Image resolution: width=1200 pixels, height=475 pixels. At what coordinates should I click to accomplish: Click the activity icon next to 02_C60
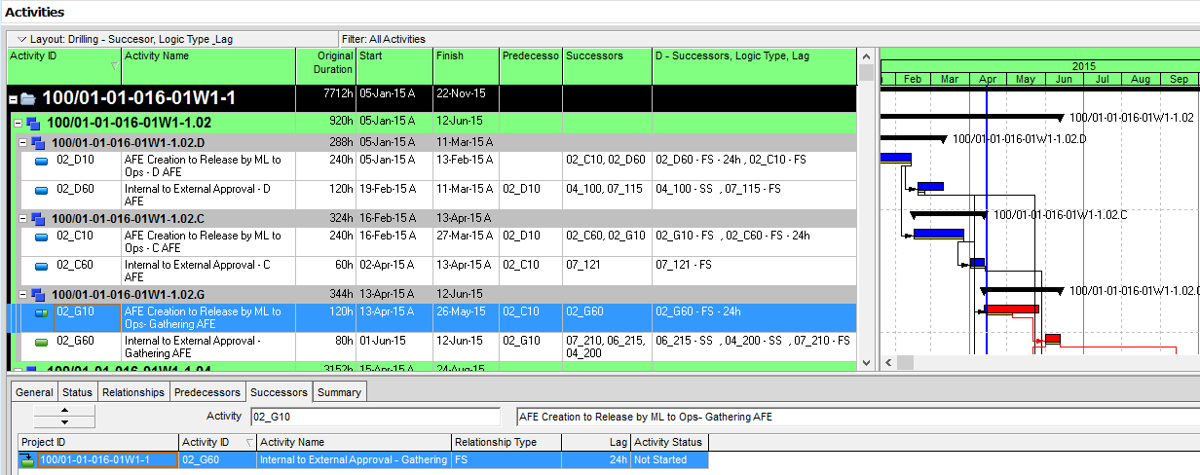[42, 266]
